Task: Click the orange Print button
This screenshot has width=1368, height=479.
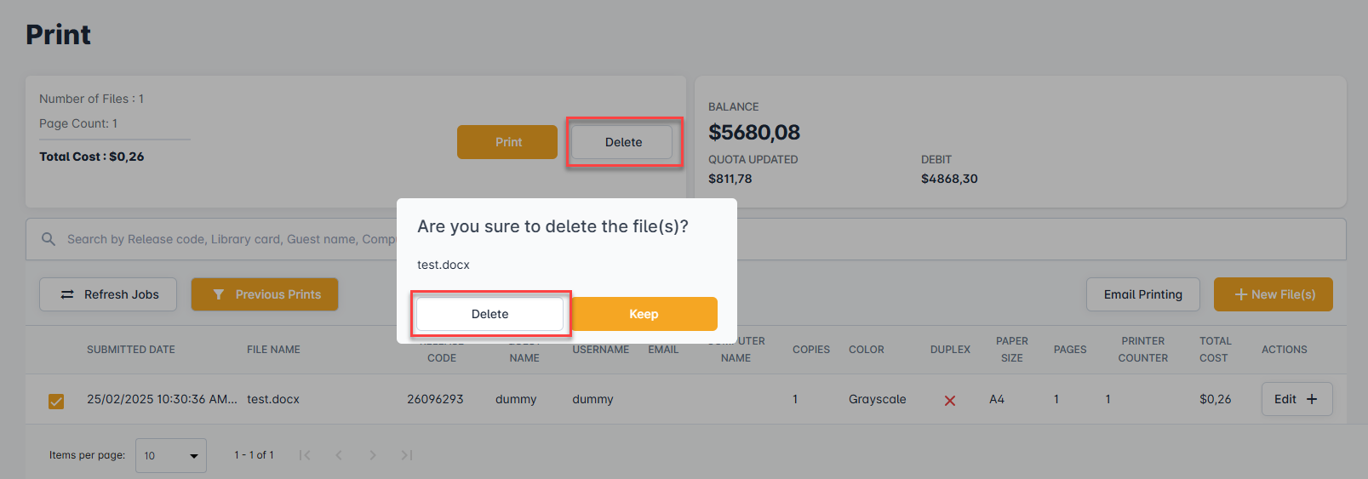Action: pos(507,142)
